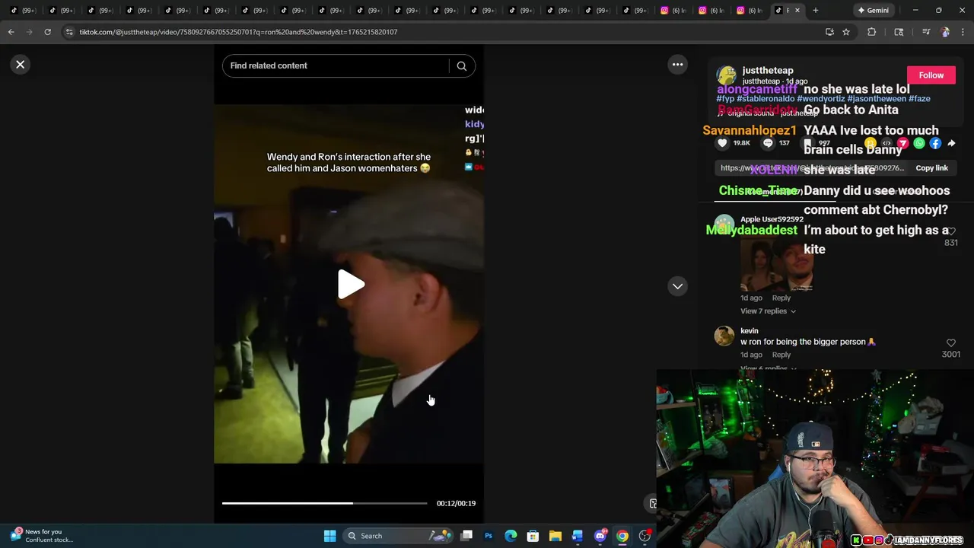This screenshot has width=974, height=548.
Task: Open Word from the taskbar
Action: pyautogui.click(x=578, y=536)
